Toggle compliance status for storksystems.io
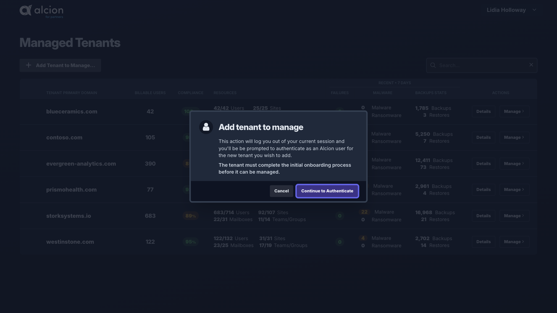This screenshot has width=557, height=313. coord(191,216)
